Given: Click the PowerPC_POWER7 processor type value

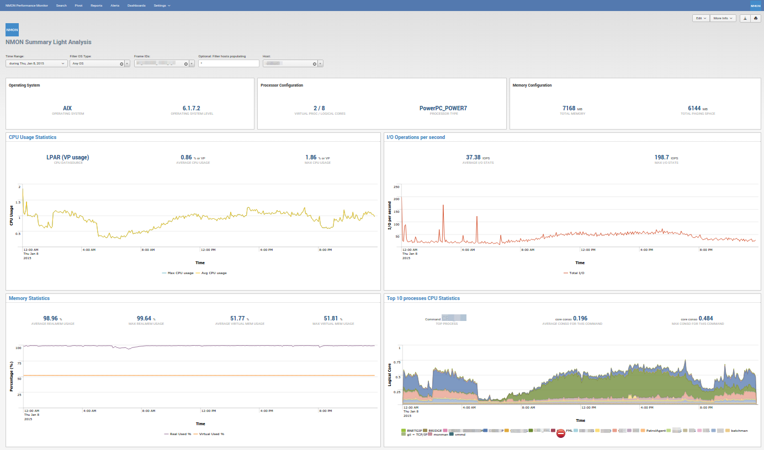Looking at the screenshot, I should (x=443, y=109).
